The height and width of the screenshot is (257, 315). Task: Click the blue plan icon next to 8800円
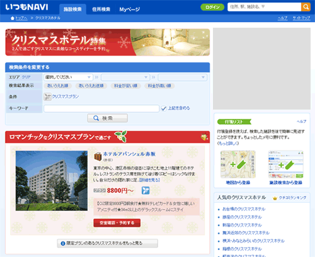click(146, 190)
